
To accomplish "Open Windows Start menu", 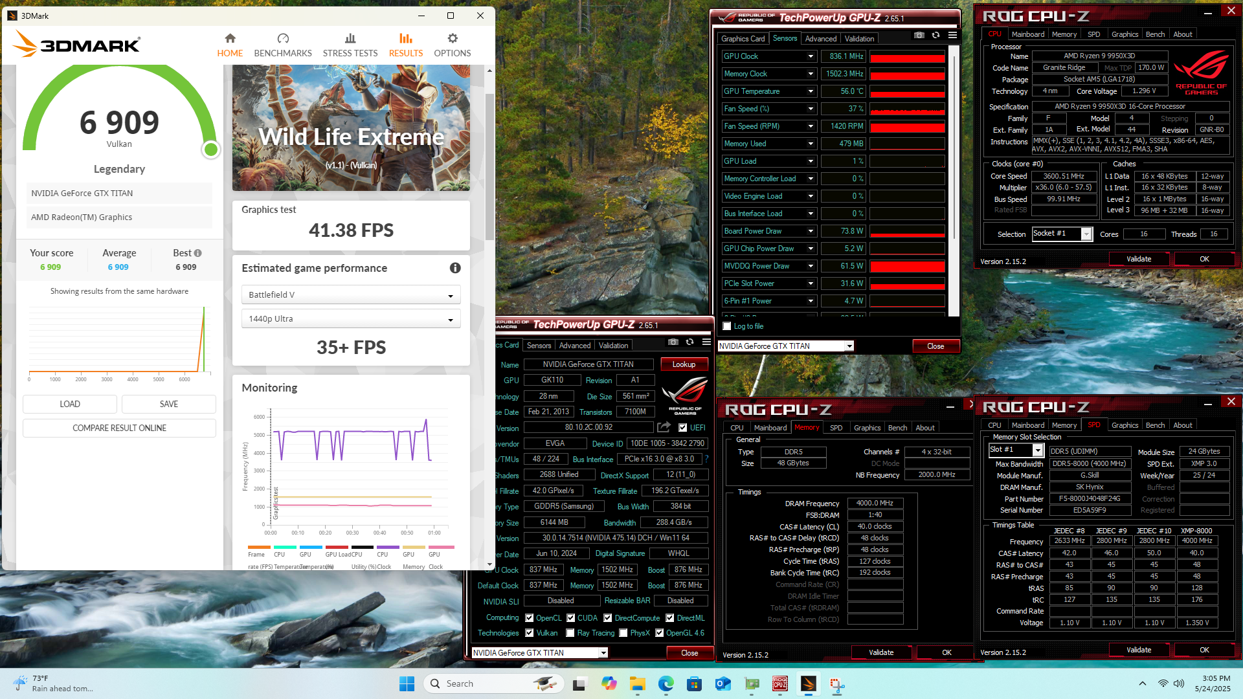I will pos(407,683).
